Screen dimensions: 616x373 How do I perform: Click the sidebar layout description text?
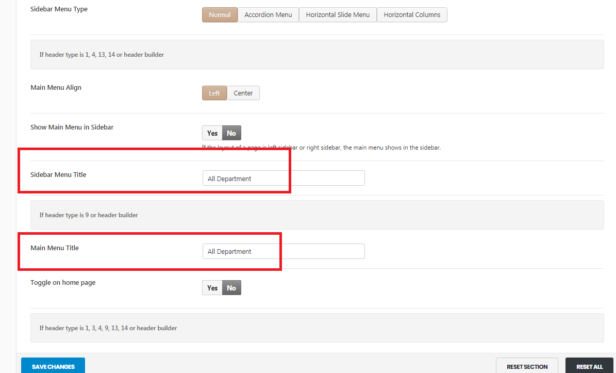[x=321, y=148]
